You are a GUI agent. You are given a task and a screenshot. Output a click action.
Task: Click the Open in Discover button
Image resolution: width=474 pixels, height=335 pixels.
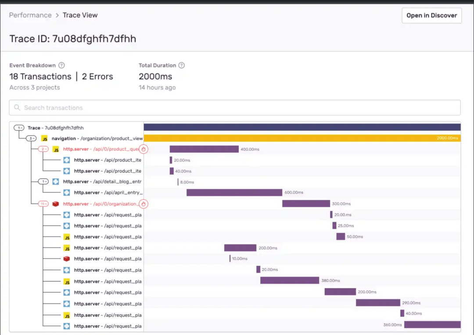click(x=432, y=15)
